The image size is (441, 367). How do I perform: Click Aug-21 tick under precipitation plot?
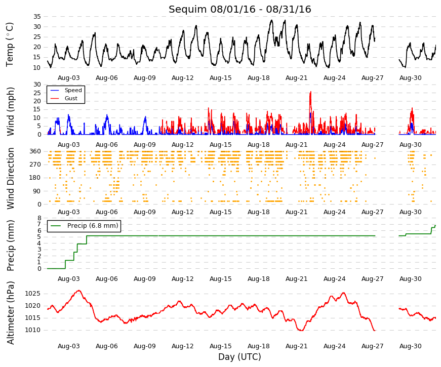(x=296, y=279)
